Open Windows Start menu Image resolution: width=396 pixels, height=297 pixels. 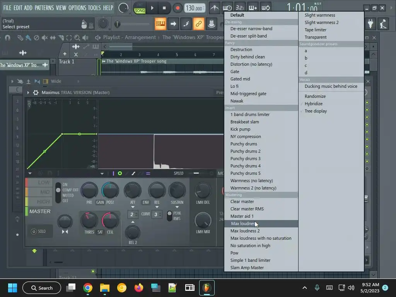(x=12, y=288)
